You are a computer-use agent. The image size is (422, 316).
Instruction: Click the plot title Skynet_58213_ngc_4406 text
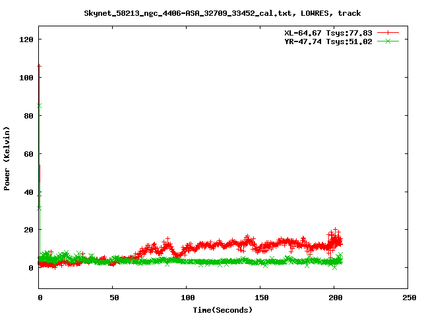pyautogui.click(x=222, y=13)
